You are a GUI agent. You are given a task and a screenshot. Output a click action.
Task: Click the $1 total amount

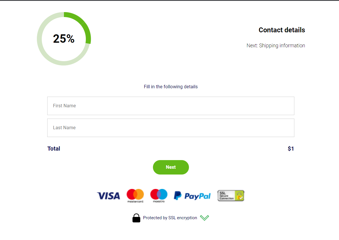(x=291, y=149)
